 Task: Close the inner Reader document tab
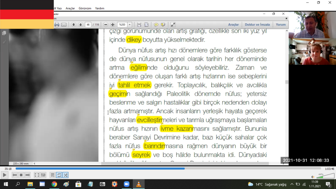(x=286, y=18)
